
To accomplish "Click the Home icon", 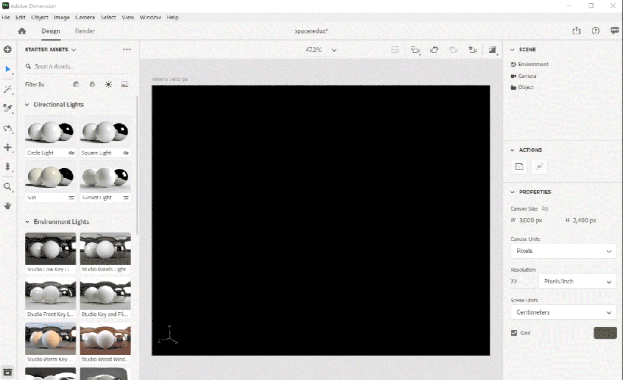I will (x=22, y=31).
